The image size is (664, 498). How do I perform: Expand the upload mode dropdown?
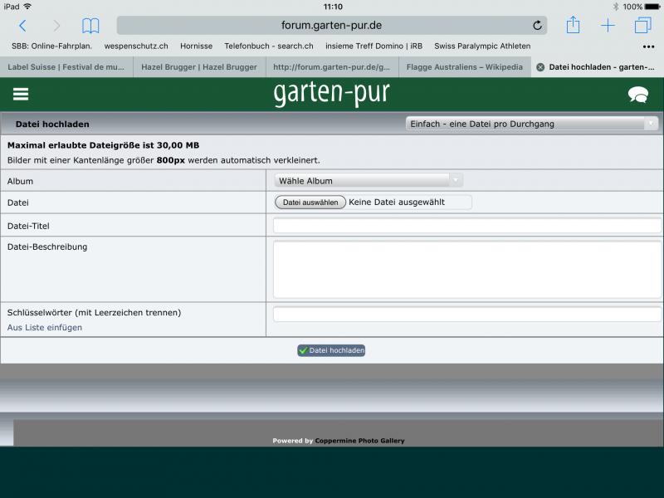click(x=531, y=124)
